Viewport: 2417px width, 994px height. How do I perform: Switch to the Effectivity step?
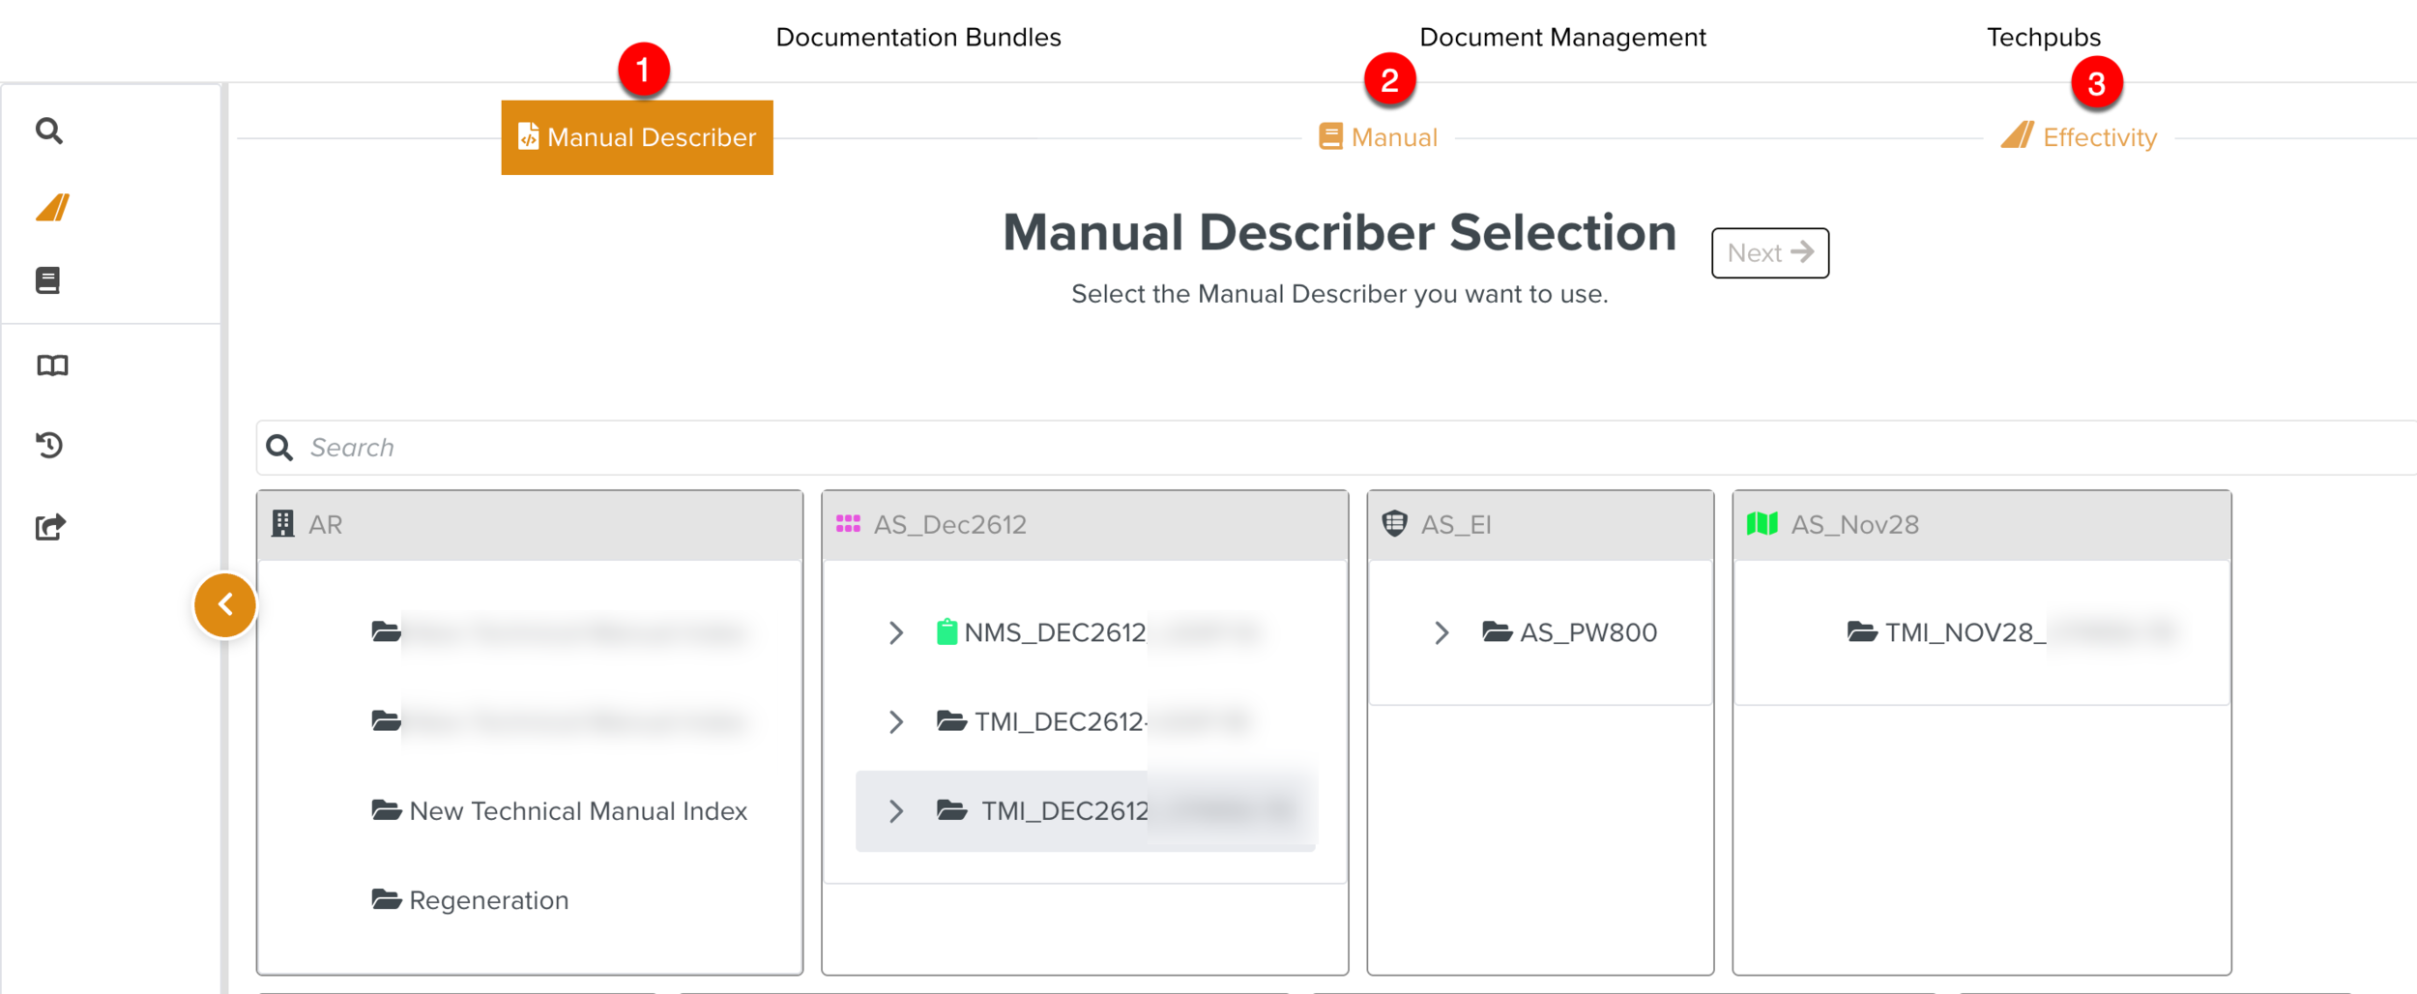[2079, 137]
